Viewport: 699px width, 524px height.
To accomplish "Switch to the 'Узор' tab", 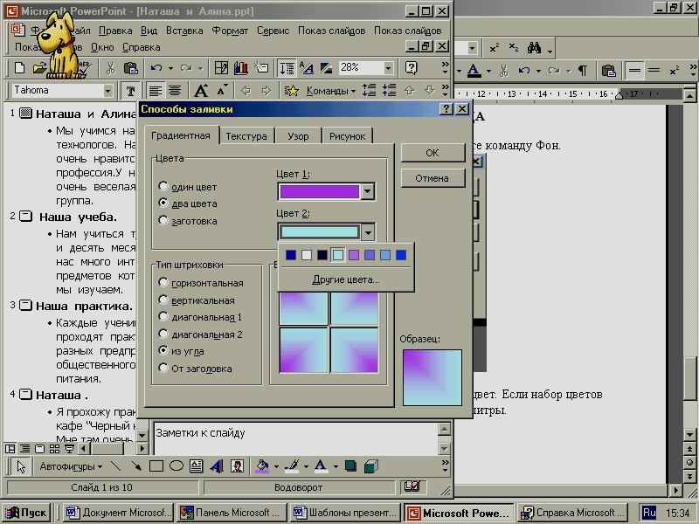I will click(x=298, y=136).
